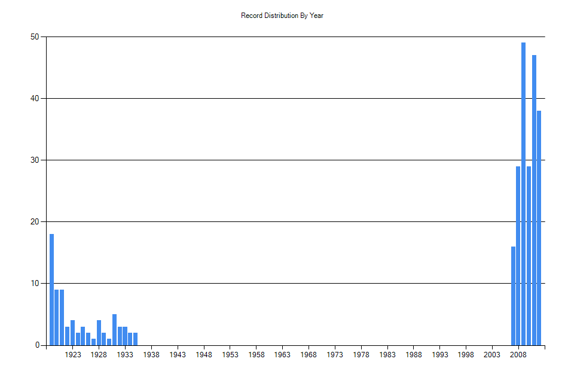
Task: Select the y-axis label 30
Action: [x=35, y=160]
